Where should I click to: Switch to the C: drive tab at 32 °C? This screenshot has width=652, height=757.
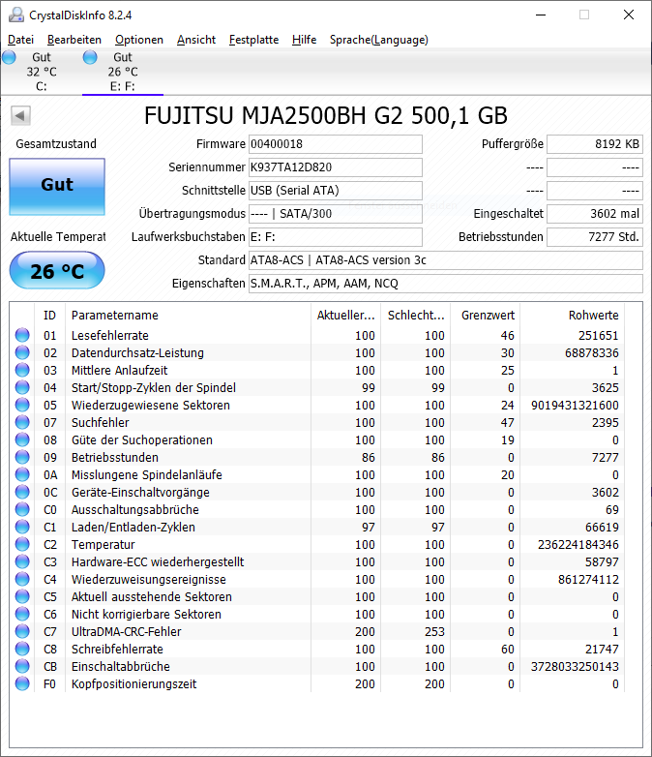click(x=42, y=72)
